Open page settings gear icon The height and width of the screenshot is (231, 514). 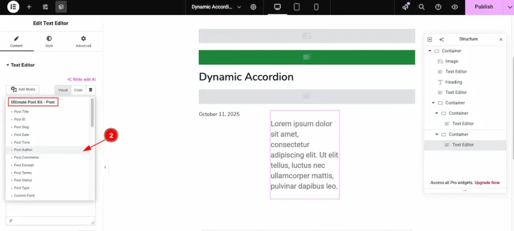click(x=253, y=7)
